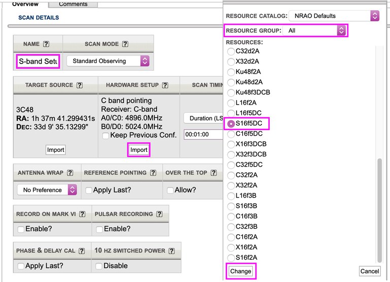The image size is (390, 282).
Task: Open help for 10 Hz SWITCHED POWER
Action: 171,251
